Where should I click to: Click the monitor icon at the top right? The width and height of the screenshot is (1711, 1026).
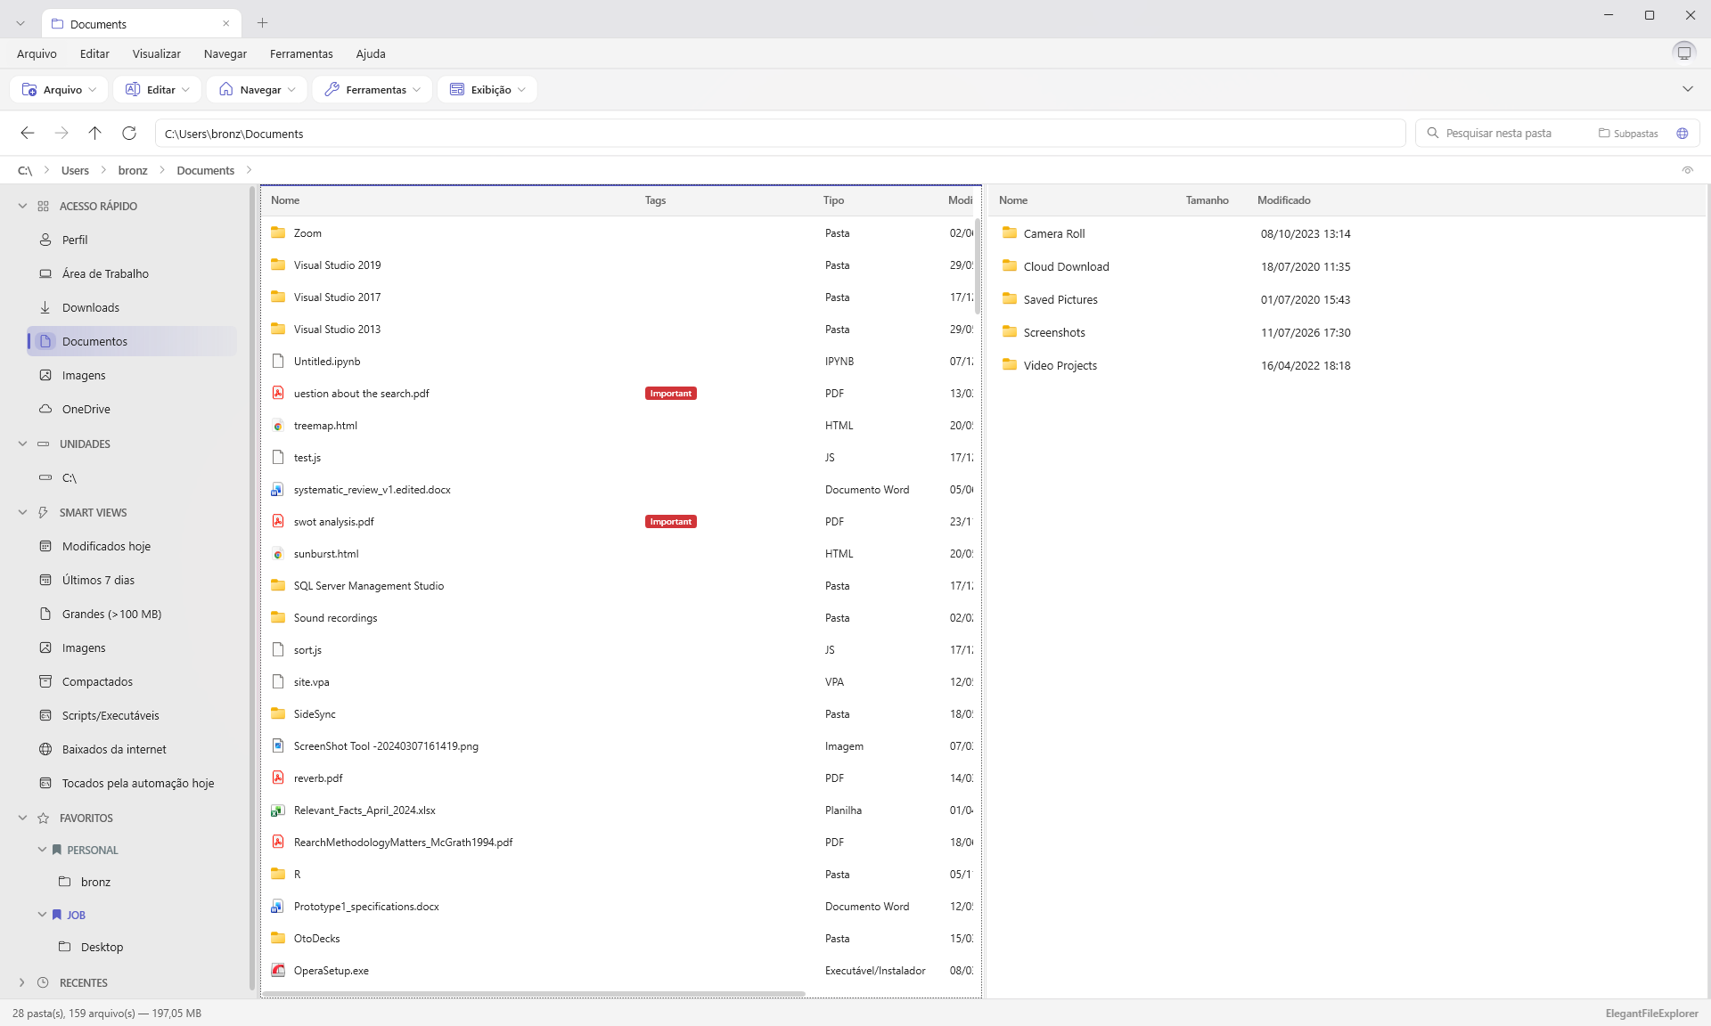(1684, 53)
